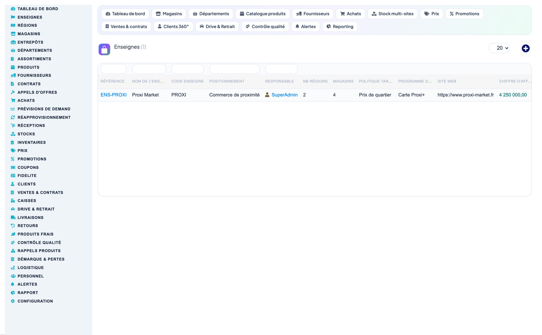Click the Livraisons truck icon in sidebar
542x335 pixels.
point(13,217)
